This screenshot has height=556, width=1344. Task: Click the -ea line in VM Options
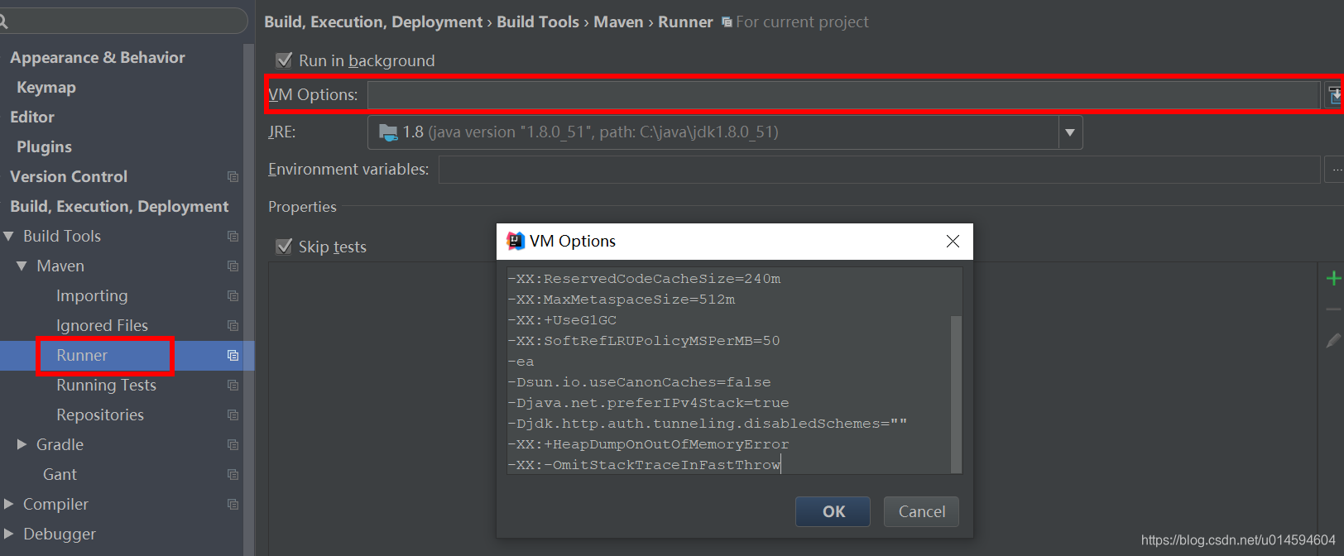coord(521,362)
